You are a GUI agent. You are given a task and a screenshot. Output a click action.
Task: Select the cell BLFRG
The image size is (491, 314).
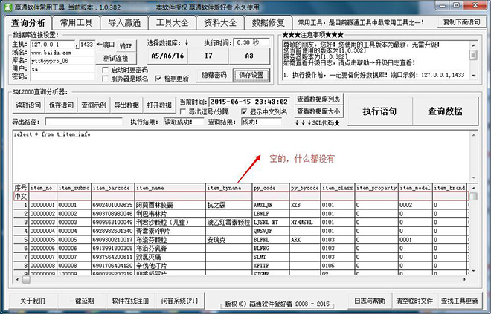point(271,249)
